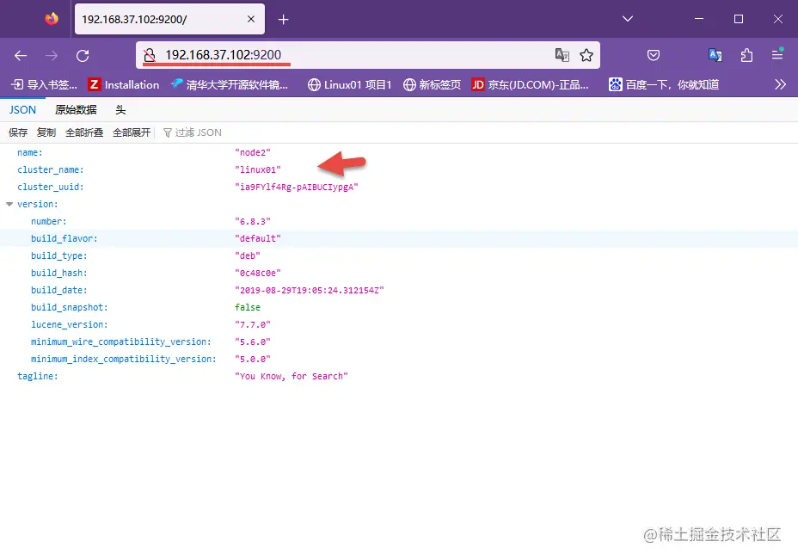This screenshot has height=560, width=798.
Task: Click the translation extension icon in toolbar
Action: 715,55
